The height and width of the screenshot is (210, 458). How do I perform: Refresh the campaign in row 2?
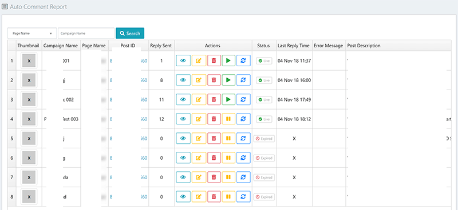tap(243, 80)
